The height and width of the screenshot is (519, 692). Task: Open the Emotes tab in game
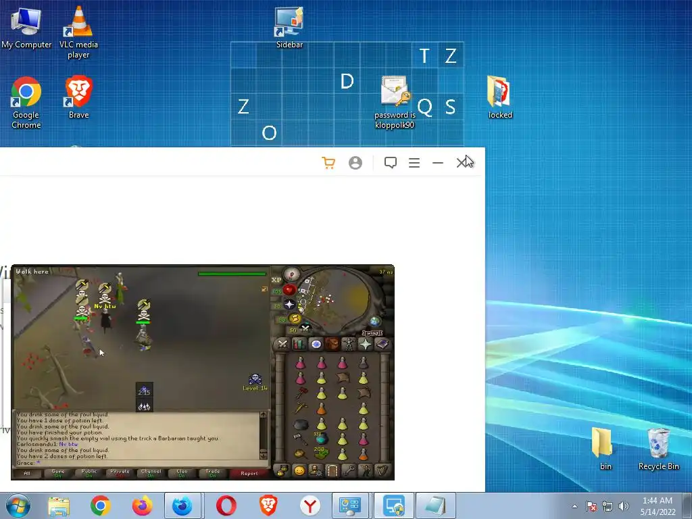coord(365,471)
